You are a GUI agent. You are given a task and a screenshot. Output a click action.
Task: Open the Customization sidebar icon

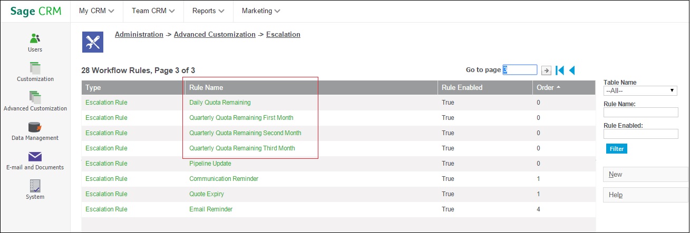[35, 67]
